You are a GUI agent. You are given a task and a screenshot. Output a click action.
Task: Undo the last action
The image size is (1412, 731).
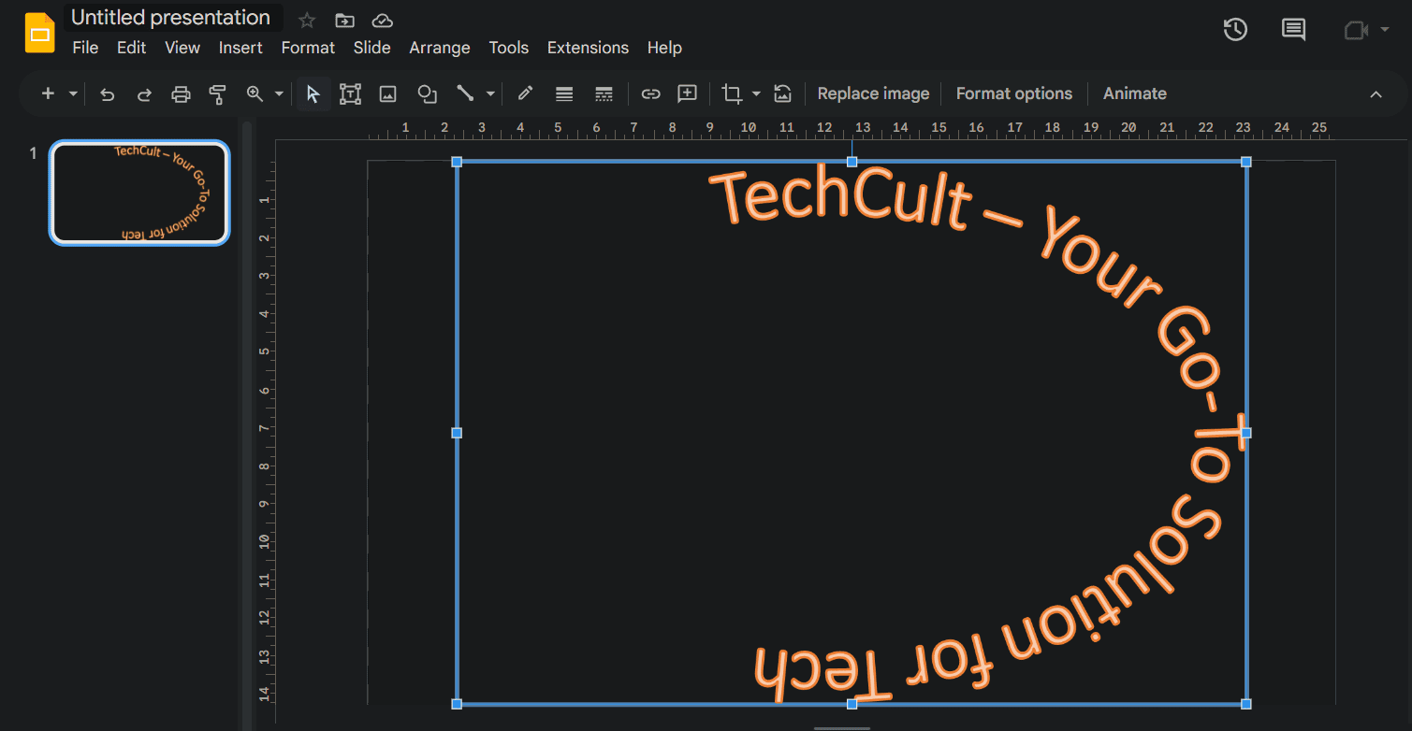coord(108,93)
